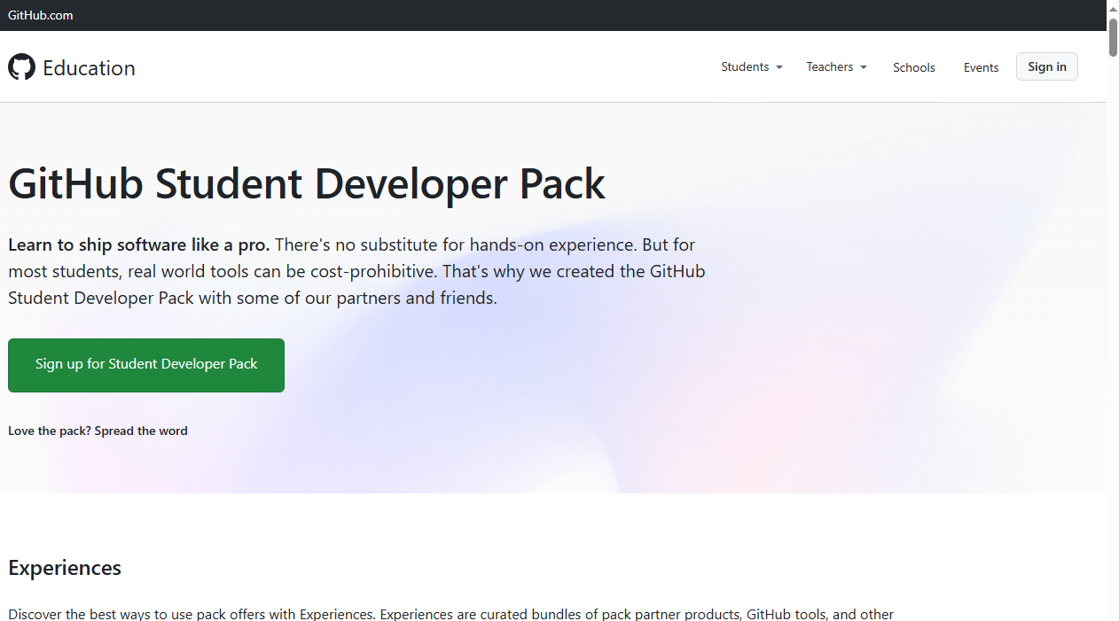
Task: Click the Experiences section heading
Action: tap(65, 568)
